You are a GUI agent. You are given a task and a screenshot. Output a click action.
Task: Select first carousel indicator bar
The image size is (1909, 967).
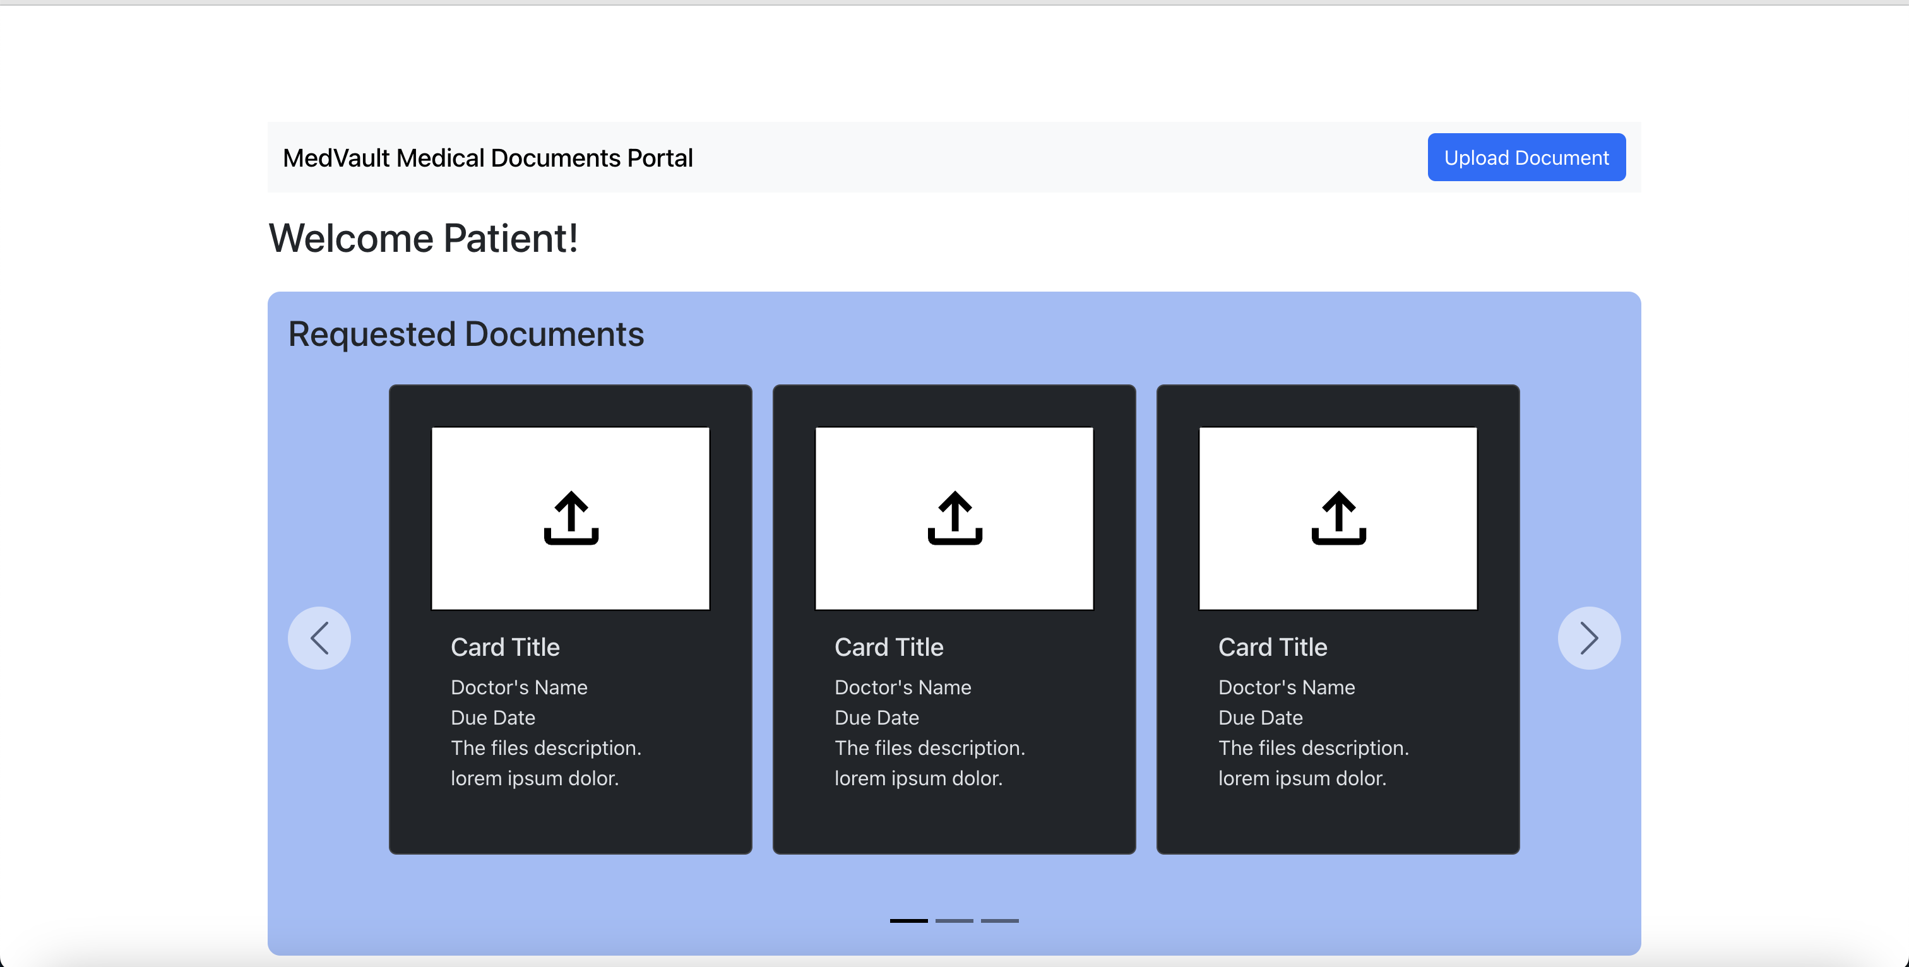click(x=908, y=920)
